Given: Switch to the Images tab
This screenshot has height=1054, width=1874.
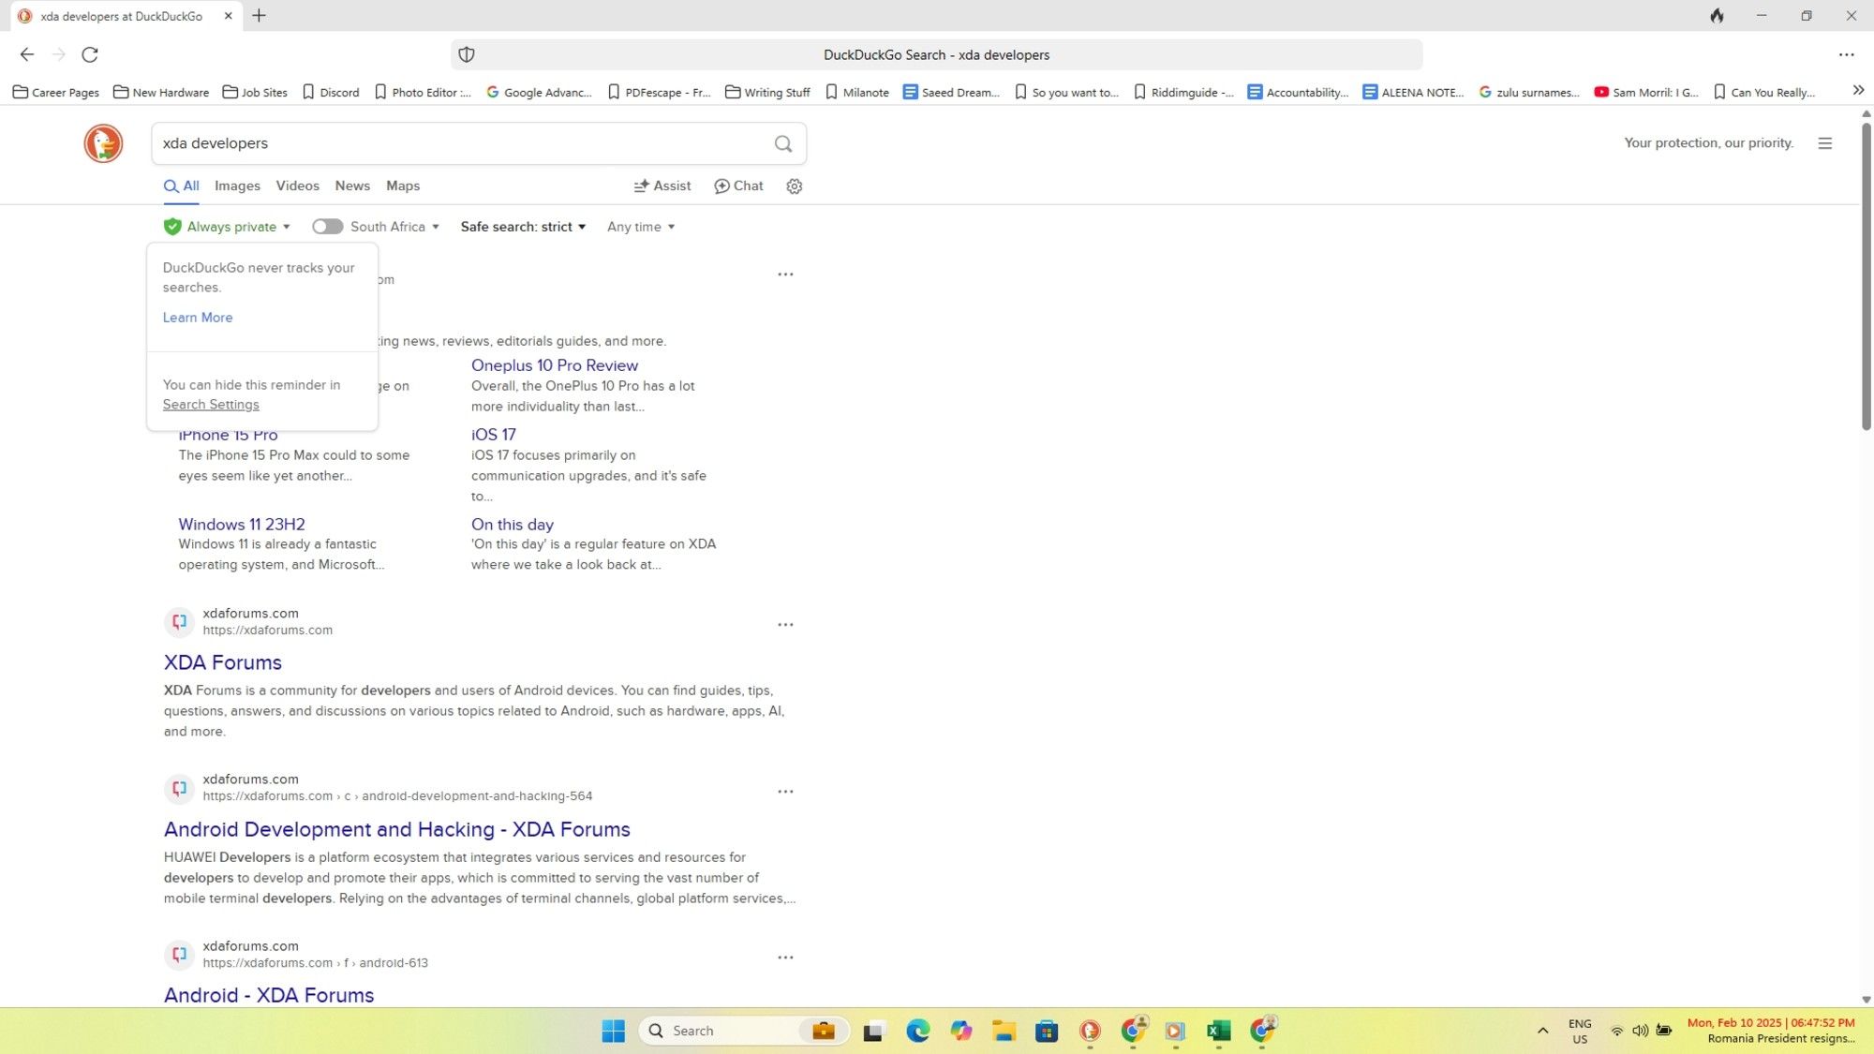Looking at the screenshot, I should (x=237, y=186).
